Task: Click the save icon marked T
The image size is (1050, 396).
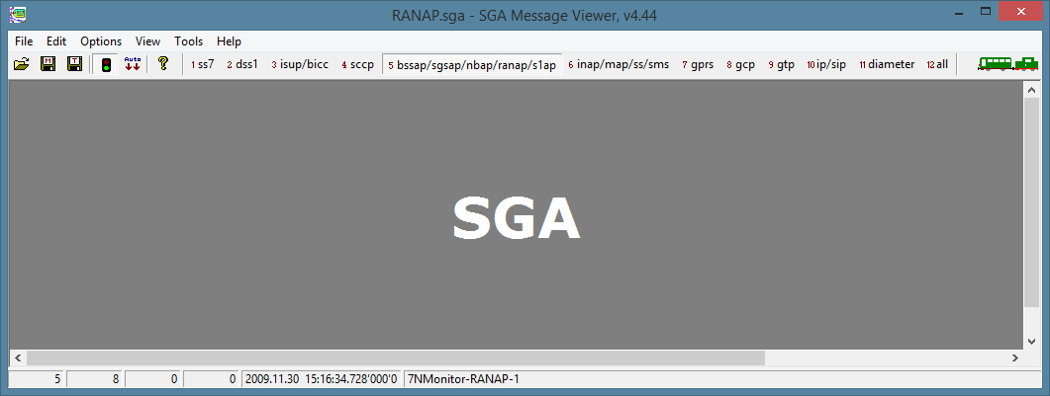Action: coord(74,65)
